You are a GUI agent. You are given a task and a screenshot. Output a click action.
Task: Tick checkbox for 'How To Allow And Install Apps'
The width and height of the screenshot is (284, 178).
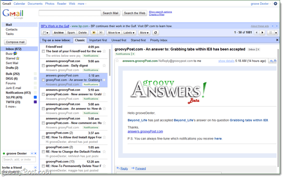43,137
